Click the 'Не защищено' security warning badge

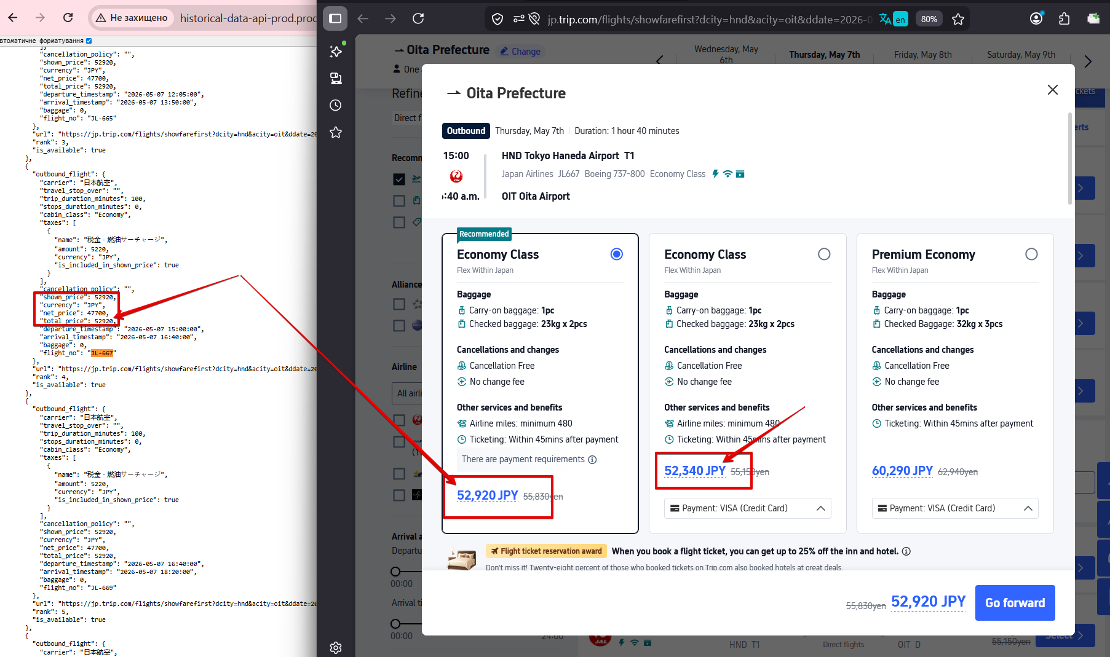(132, 18)
